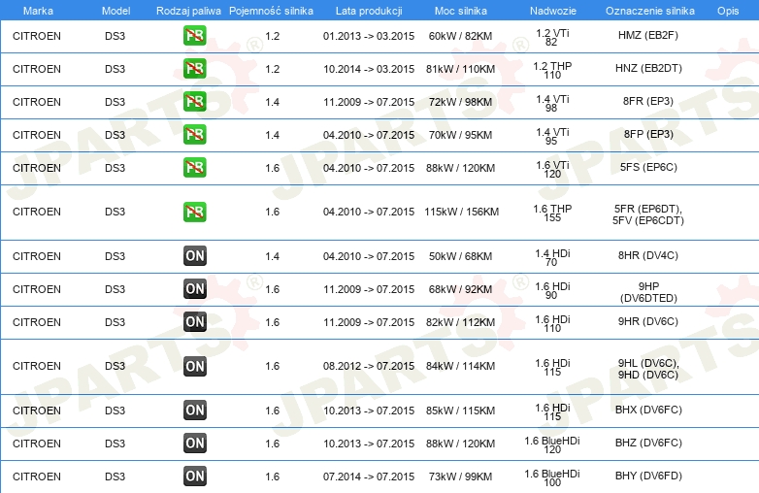
Task: Click the Oznaczenie silnika column header
Action: click(x=649, y=11)
